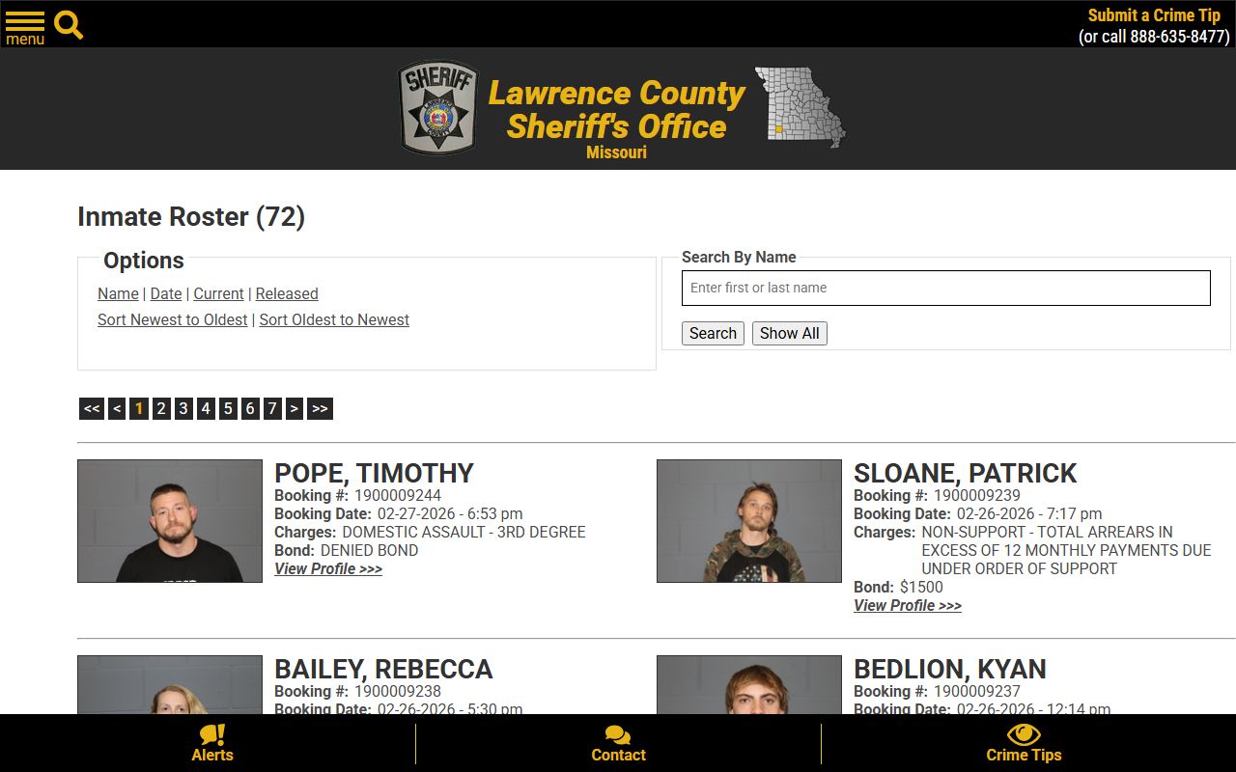The width and height of the screenshot is (1236, 772).
Task: Click the name BAILEY, REBECCA
Action: click(x=383, y=669)
